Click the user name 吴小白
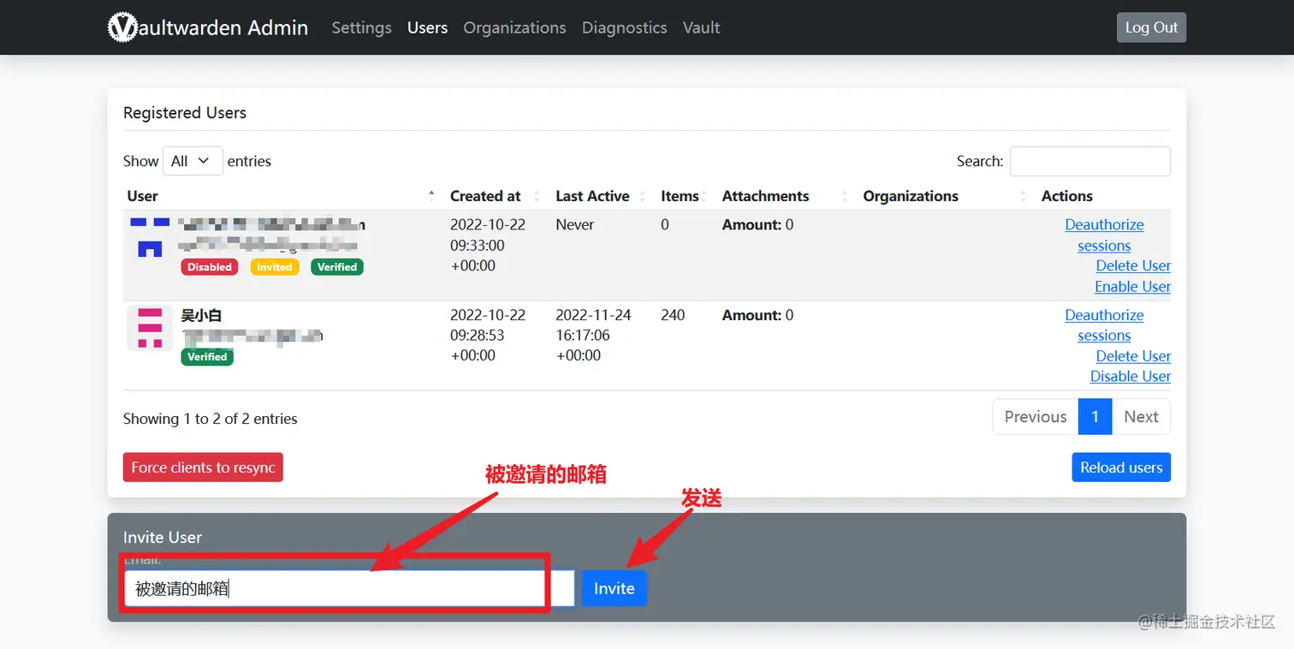Viewport: 1294px width, 649px height. 202,315
